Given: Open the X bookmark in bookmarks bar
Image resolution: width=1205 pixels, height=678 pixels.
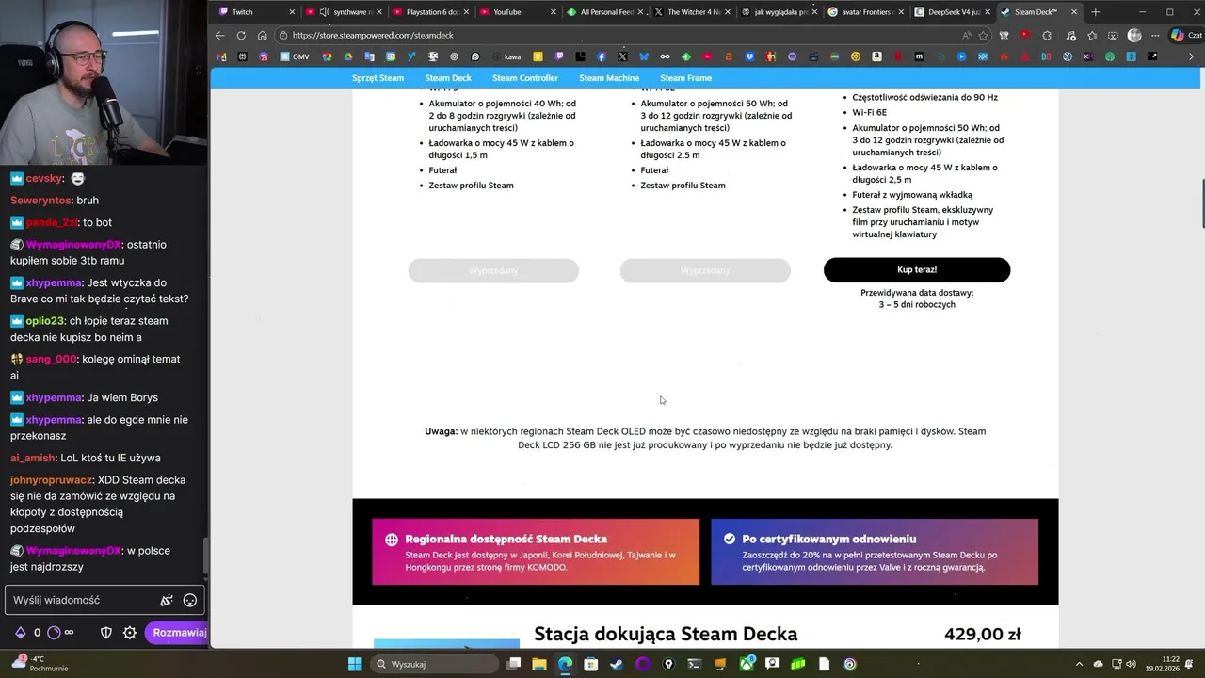Looking at the screenshot, I should click(622, 56).
